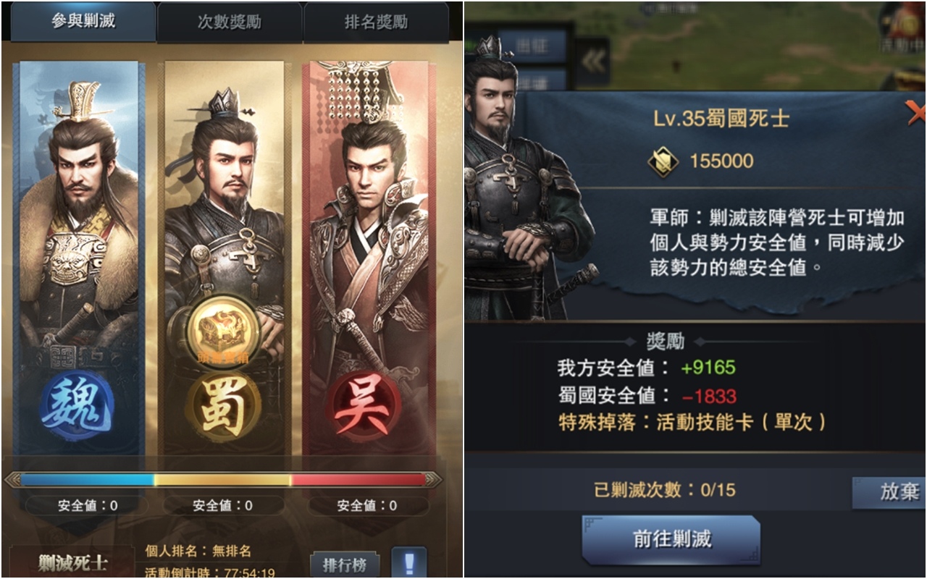The width and height of the screenshot is (927, 579).
Task: Open the 排行榜 leaderboard
Action: click(345, 563)
